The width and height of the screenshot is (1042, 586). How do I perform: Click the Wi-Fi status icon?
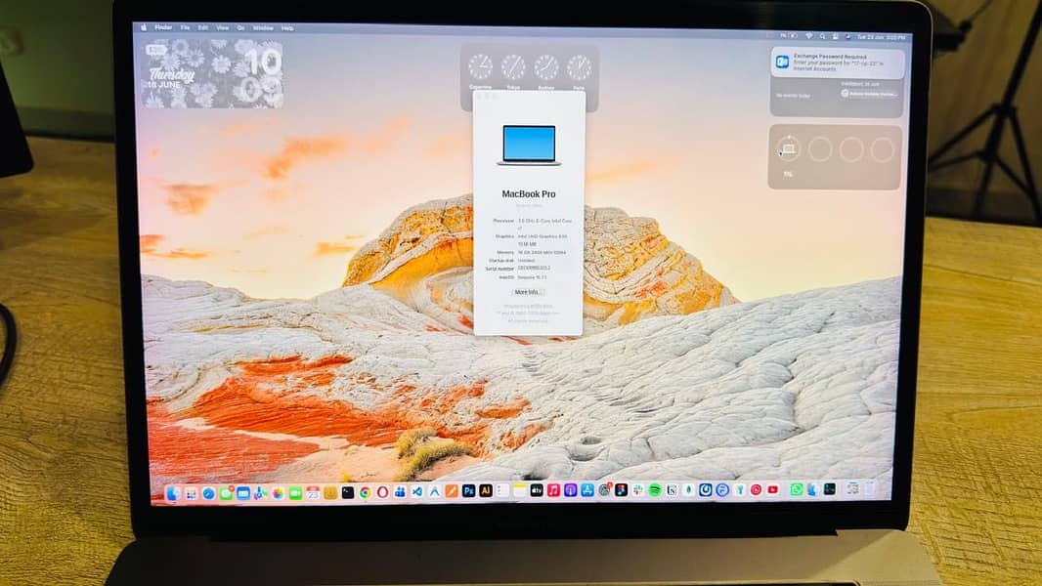808,36
